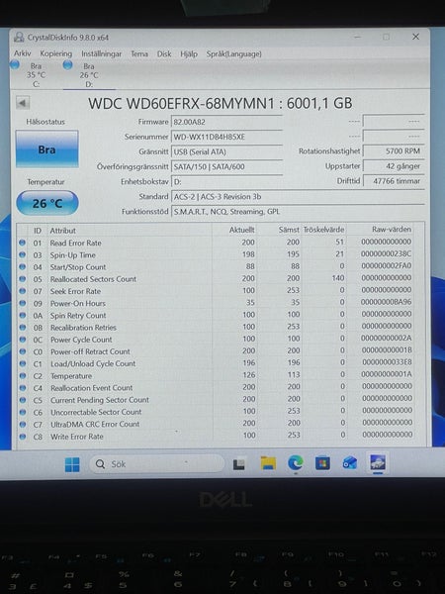Click the Rotationshastighet value 5700 RPM
Image resolution: width=445 pixels, height=594 pixels.
[394, 151]
